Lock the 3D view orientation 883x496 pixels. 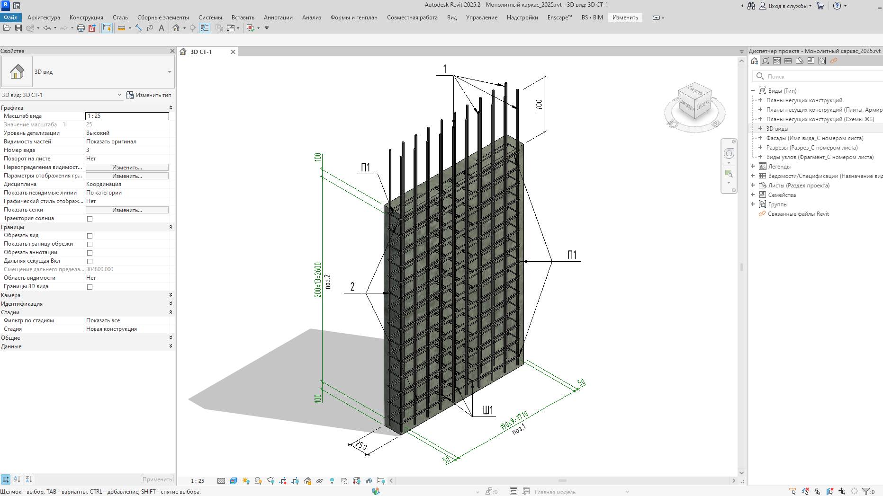[308, 481]
